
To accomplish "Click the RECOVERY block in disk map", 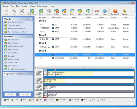I will pos(51,72).
